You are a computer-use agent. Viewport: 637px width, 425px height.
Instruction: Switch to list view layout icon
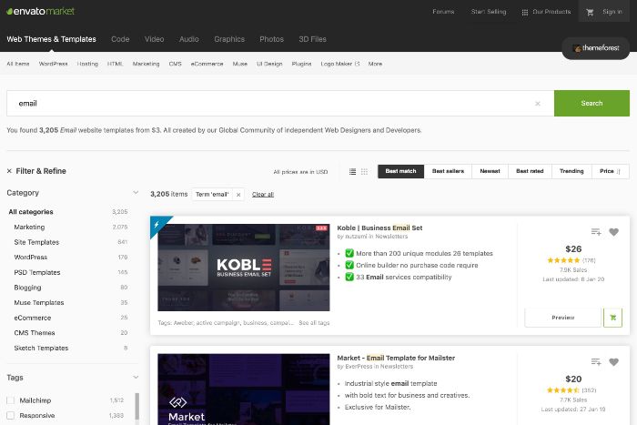(352, 171)
